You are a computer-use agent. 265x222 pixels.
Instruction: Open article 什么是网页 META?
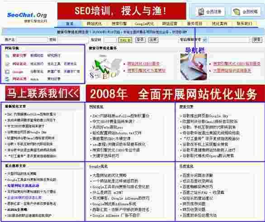[108, 193]
